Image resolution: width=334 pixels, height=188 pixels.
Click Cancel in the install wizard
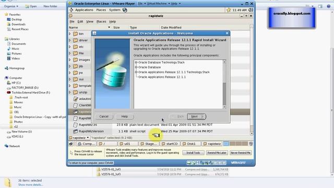pos(104,116)
